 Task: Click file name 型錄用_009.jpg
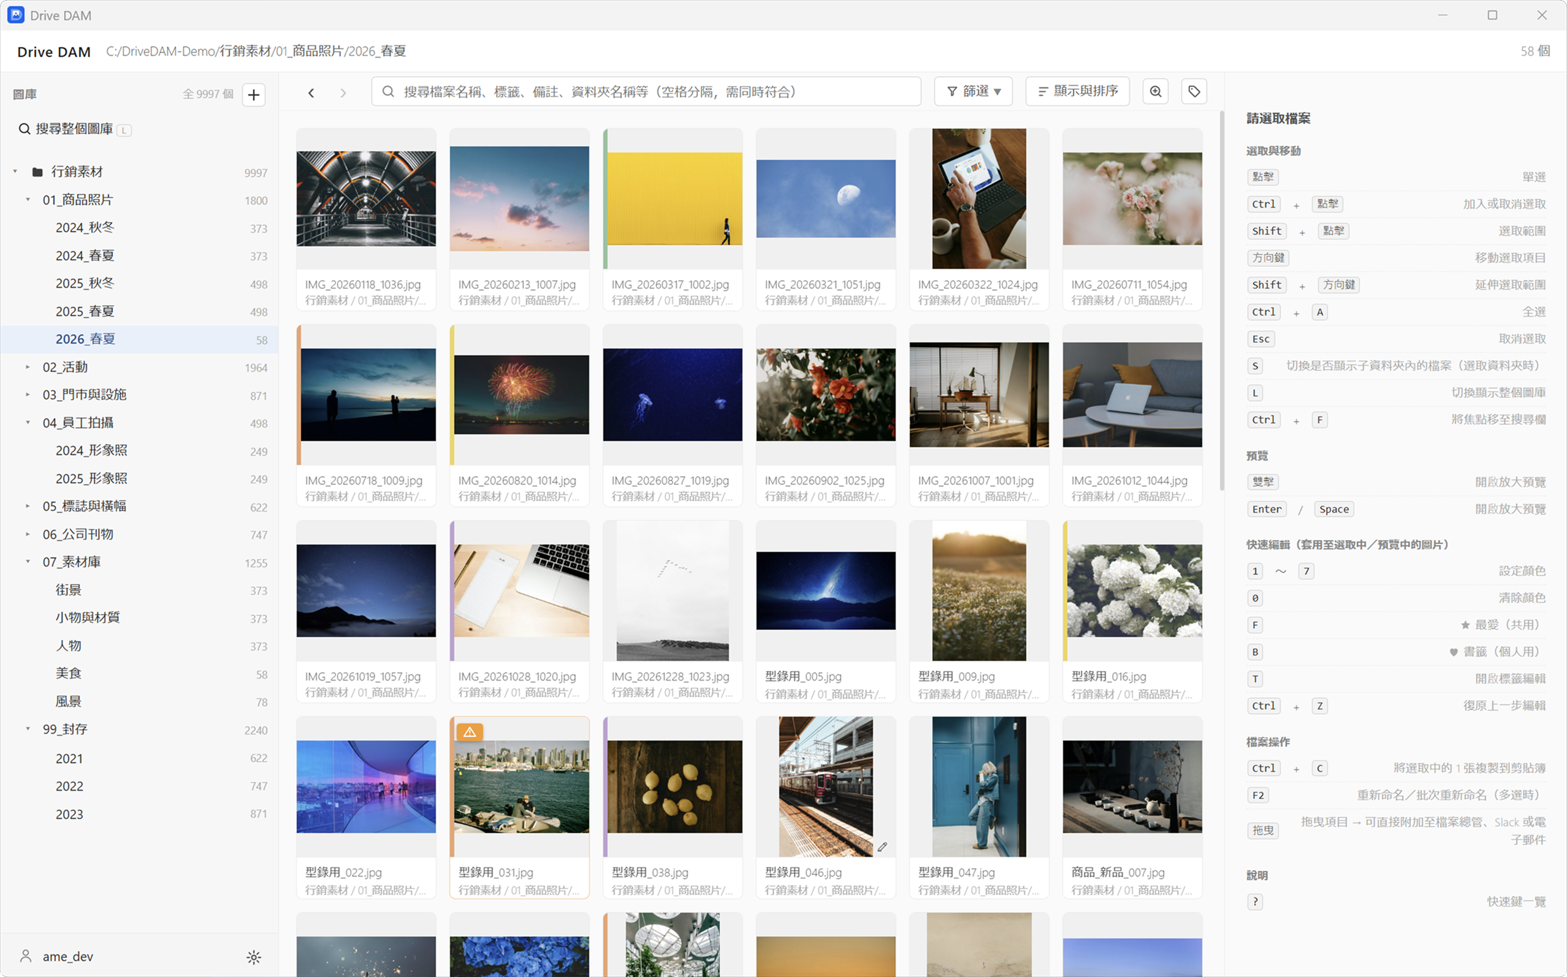[956, 676]
